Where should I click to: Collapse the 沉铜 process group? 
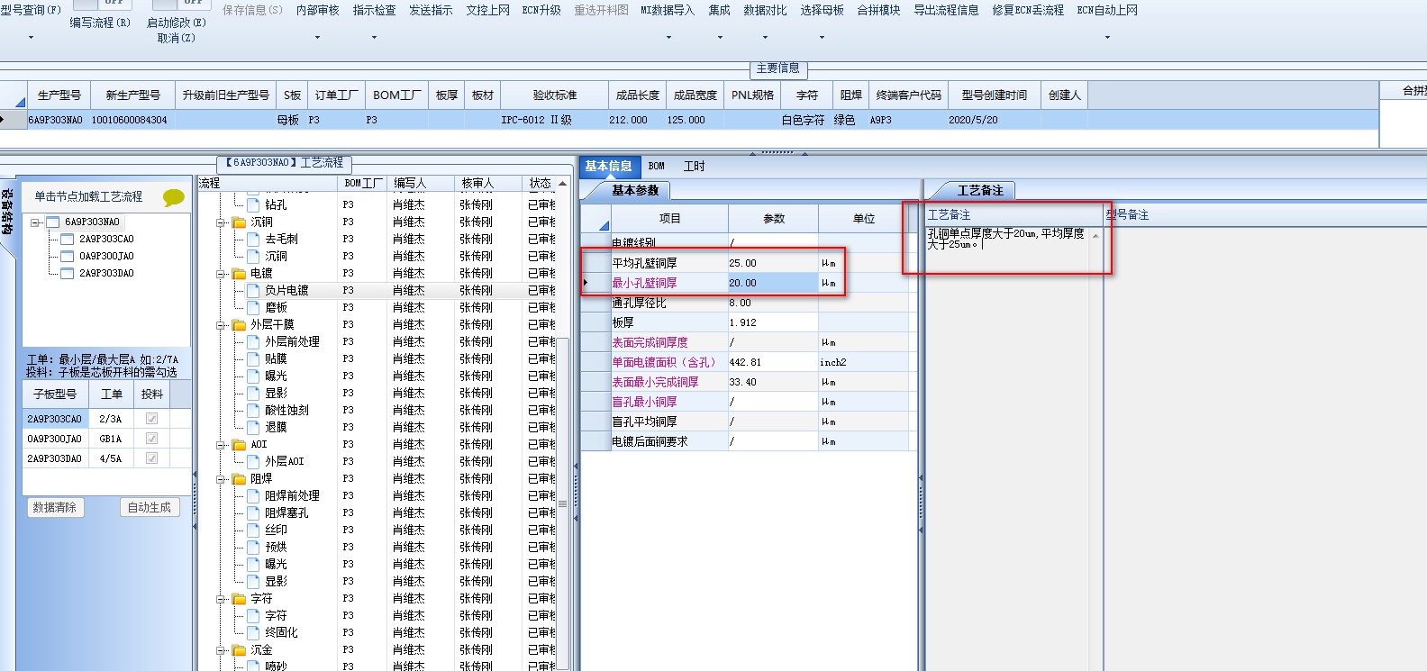coord(221,222)
